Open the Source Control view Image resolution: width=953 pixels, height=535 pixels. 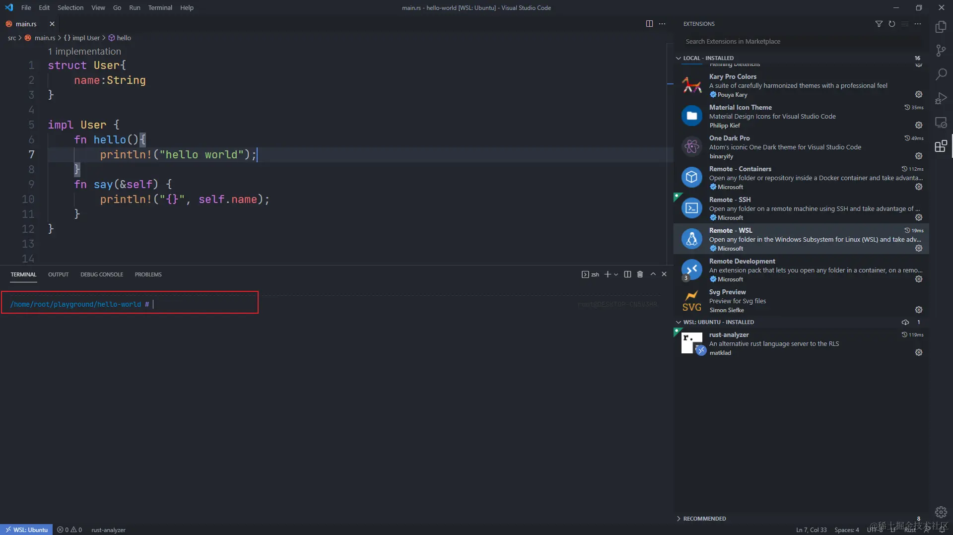[x=941, y=51]
